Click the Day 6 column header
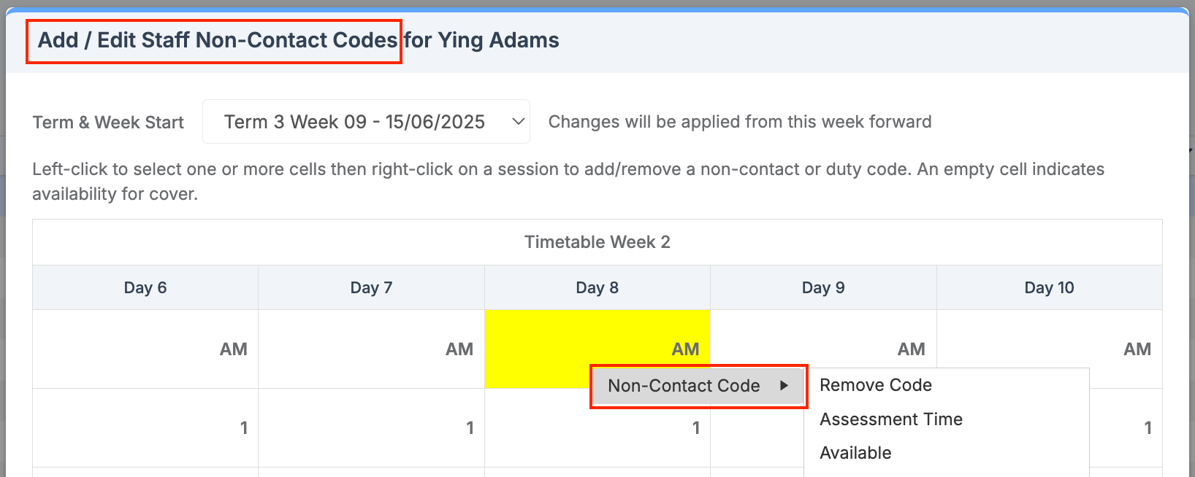The width and height of the screenshot is (1195, 477). pyautogui.click(x=145, y=287)
